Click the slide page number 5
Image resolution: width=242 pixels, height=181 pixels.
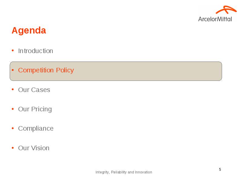[x=220, y=170]
